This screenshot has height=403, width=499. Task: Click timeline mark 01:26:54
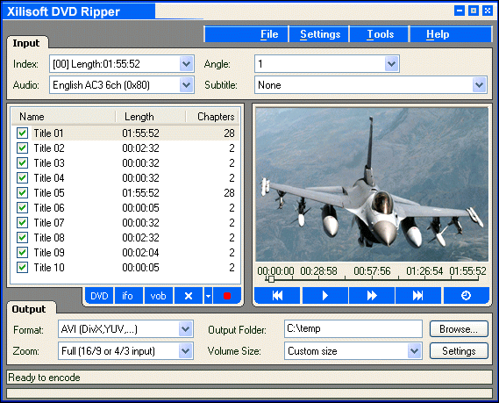pos(424,271)
